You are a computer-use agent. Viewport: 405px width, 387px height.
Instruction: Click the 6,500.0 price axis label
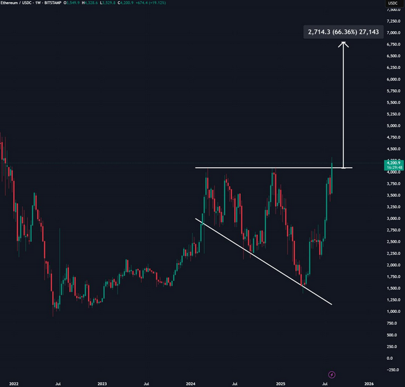click(x=393, y=56)
